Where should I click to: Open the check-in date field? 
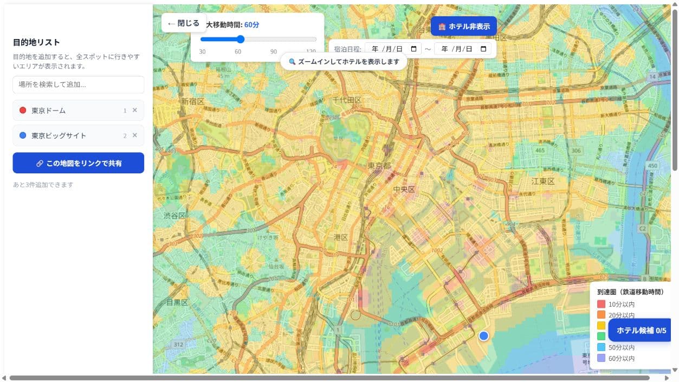point(393,49)
